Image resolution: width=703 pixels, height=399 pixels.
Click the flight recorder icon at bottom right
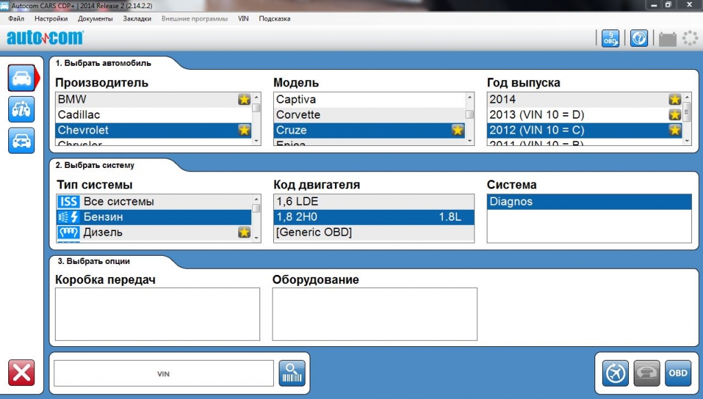tap(615, 374)
